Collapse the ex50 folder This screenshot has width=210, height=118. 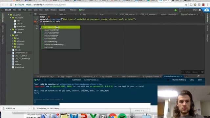[11, 35]
